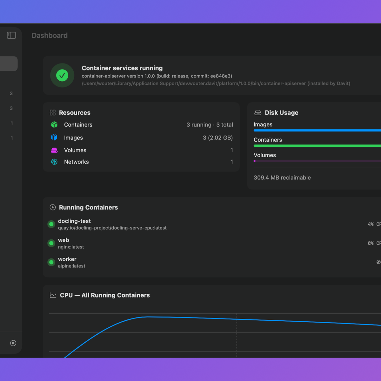Viewport: 381px width, 381px height.
Task: Select the pink Volumes drive icon
Action: (x=54, y=150)
